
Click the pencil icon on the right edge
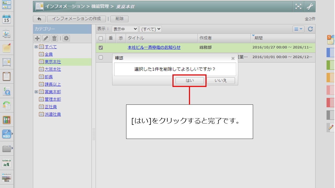331,127
